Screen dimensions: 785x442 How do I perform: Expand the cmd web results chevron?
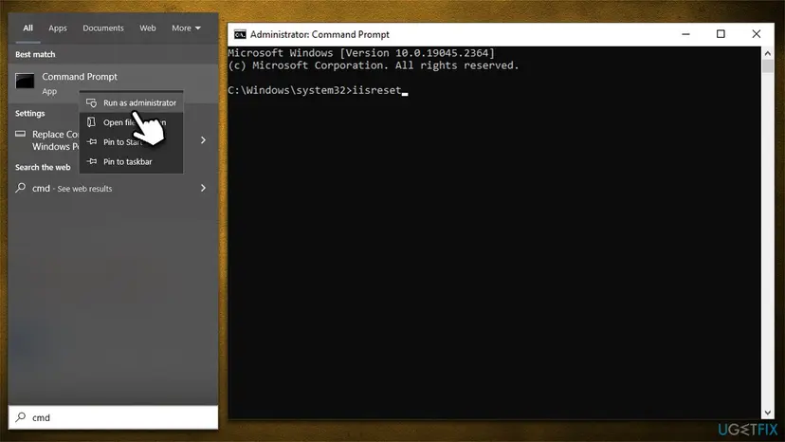(203, 188)
